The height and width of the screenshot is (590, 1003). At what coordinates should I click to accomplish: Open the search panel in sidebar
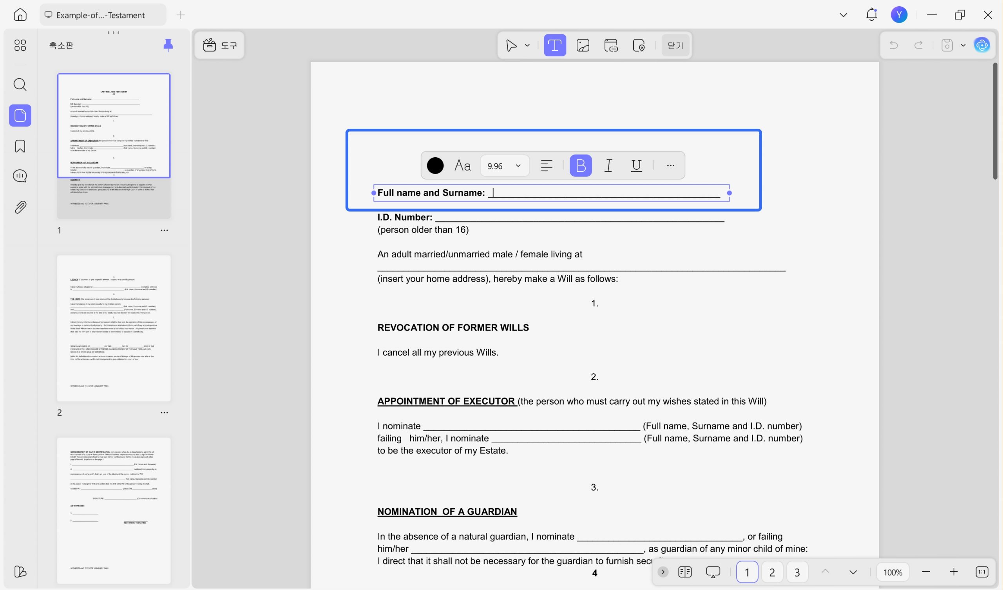click(x=20, y=84)
